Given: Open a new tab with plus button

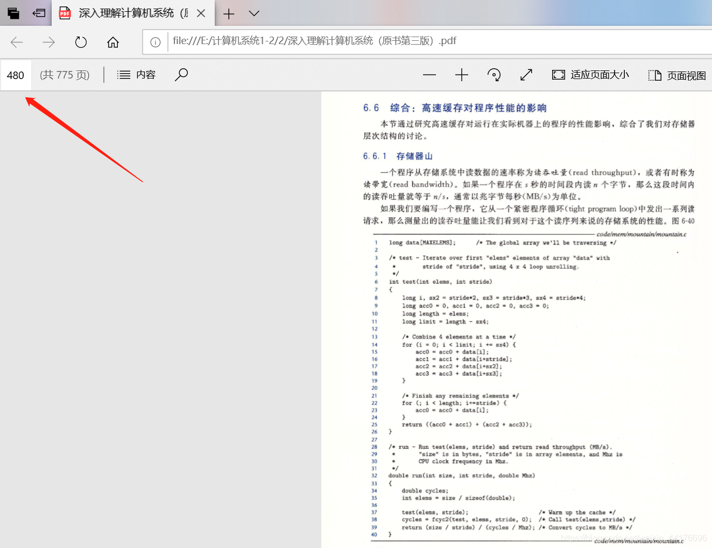Looking at the screenshot, I should pos(229,13).
